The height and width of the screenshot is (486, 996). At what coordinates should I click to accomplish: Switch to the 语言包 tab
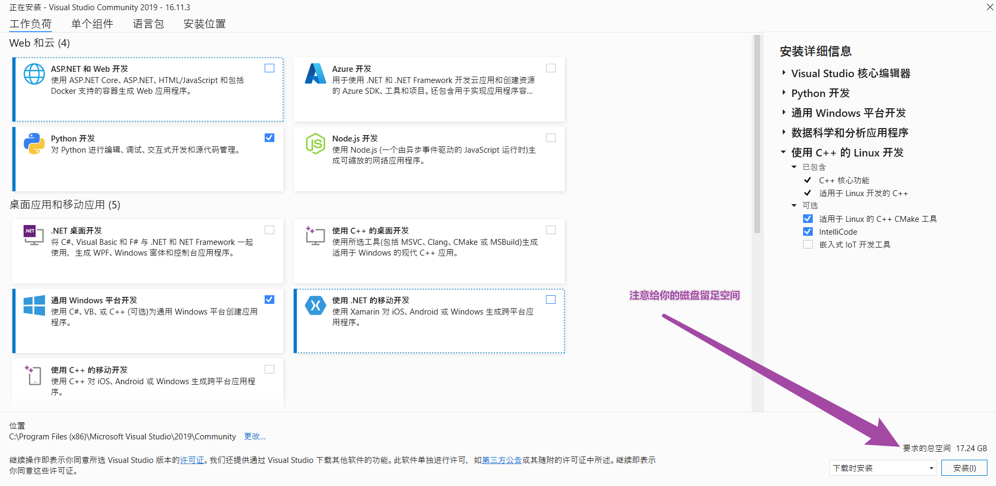(148, 24)
